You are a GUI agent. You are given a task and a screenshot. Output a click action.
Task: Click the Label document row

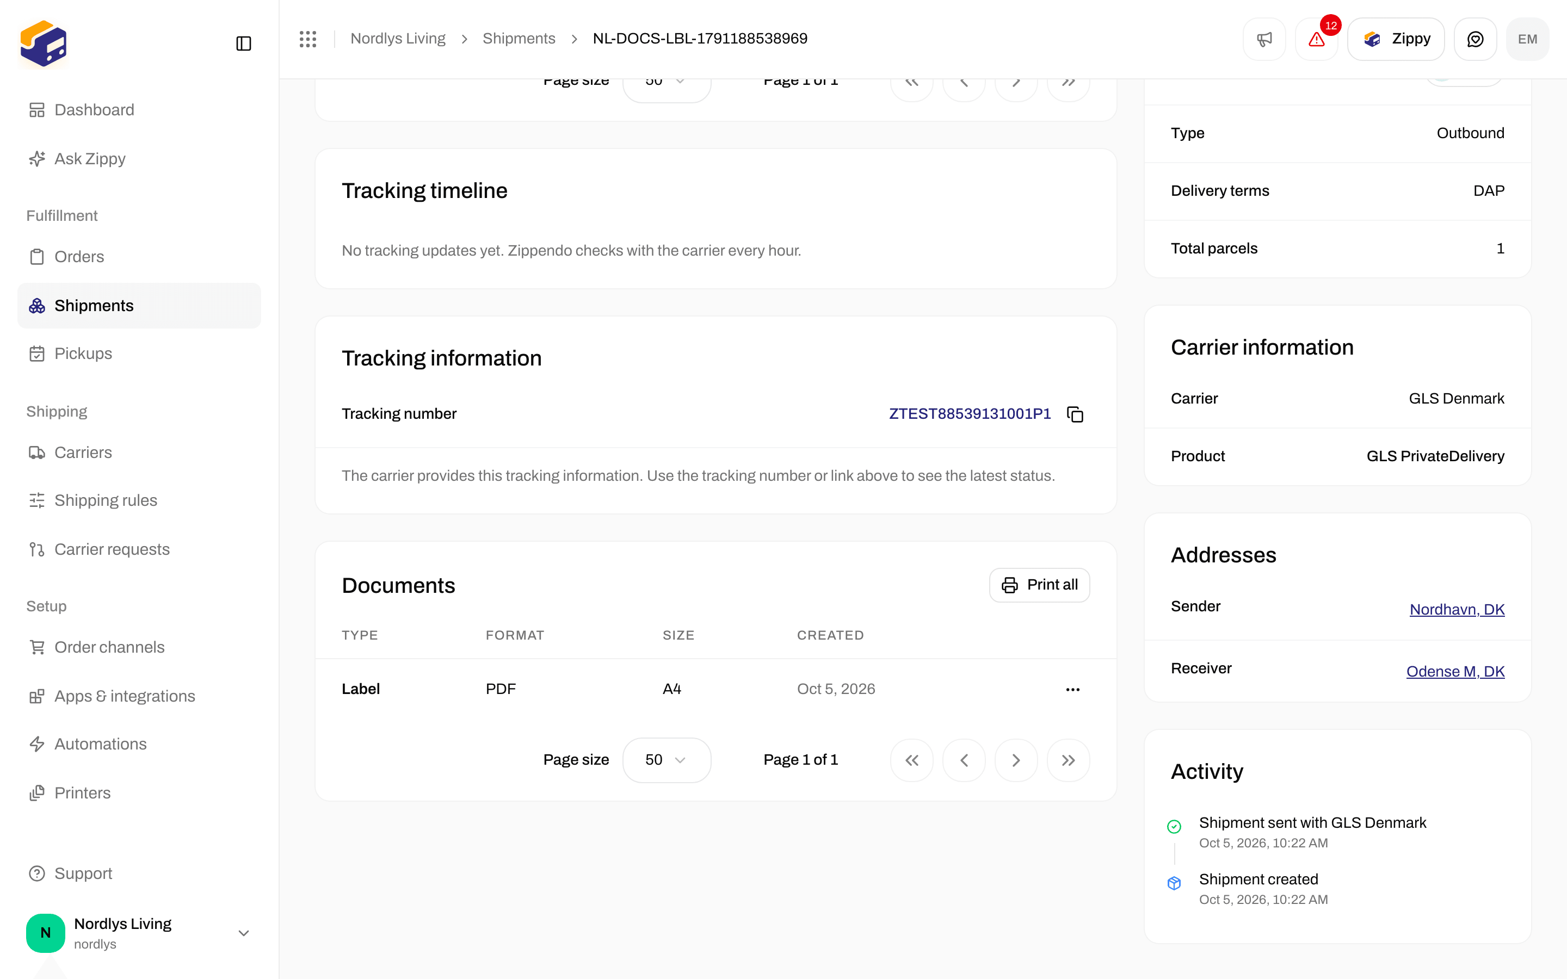[715, 690]
